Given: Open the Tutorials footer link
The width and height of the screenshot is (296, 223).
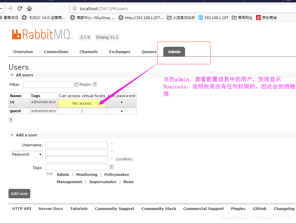Looking at the screenshot, I should pos(79,209).
